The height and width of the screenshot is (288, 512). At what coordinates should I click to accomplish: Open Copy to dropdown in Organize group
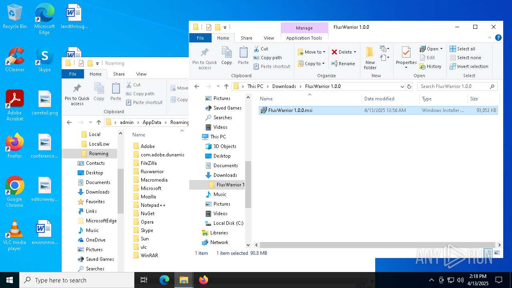pos(312,64)
